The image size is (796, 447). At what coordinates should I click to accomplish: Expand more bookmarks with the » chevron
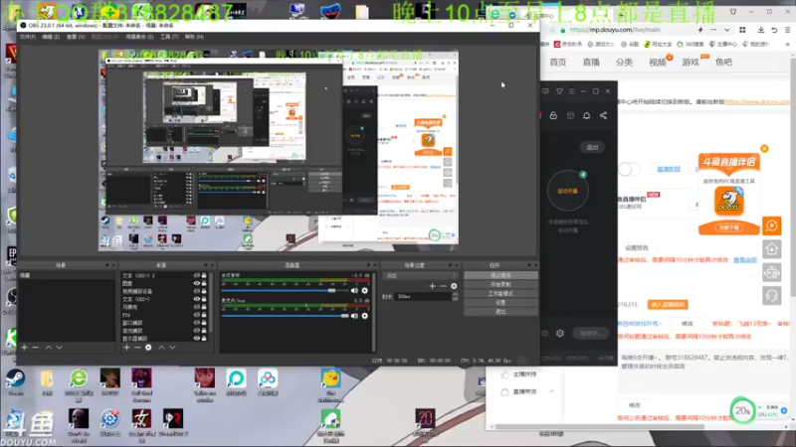coord(787,44)
